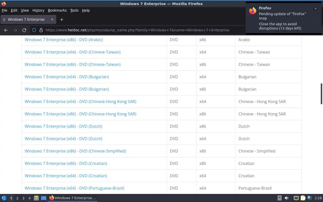Open x64 DVD Chinese-Hong Kong SAR link
This screenshot has width=323, height=202.
(x=80, y=102)
